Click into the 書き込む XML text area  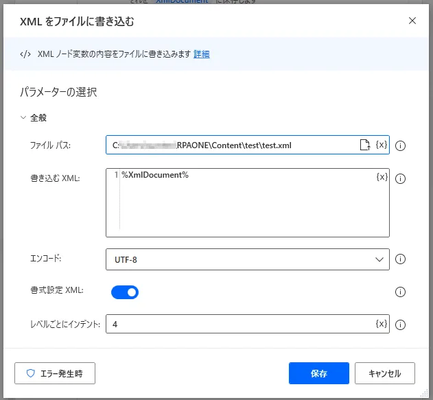pyautogui.click(x=248, y=203)
